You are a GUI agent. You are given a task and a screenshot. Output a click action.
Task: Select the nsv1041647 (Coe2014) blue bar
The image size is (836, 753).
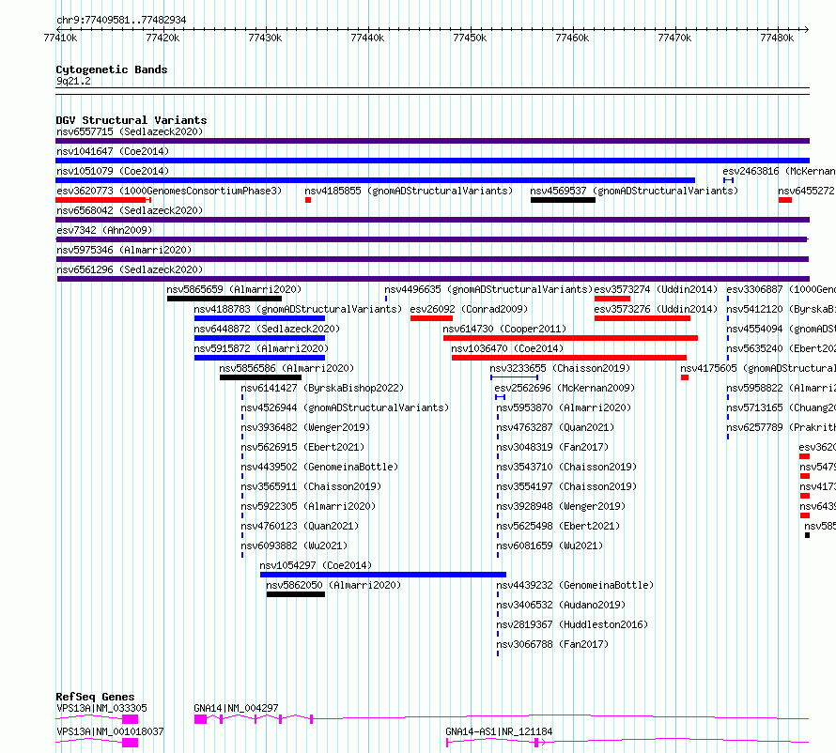click(432, 161)
